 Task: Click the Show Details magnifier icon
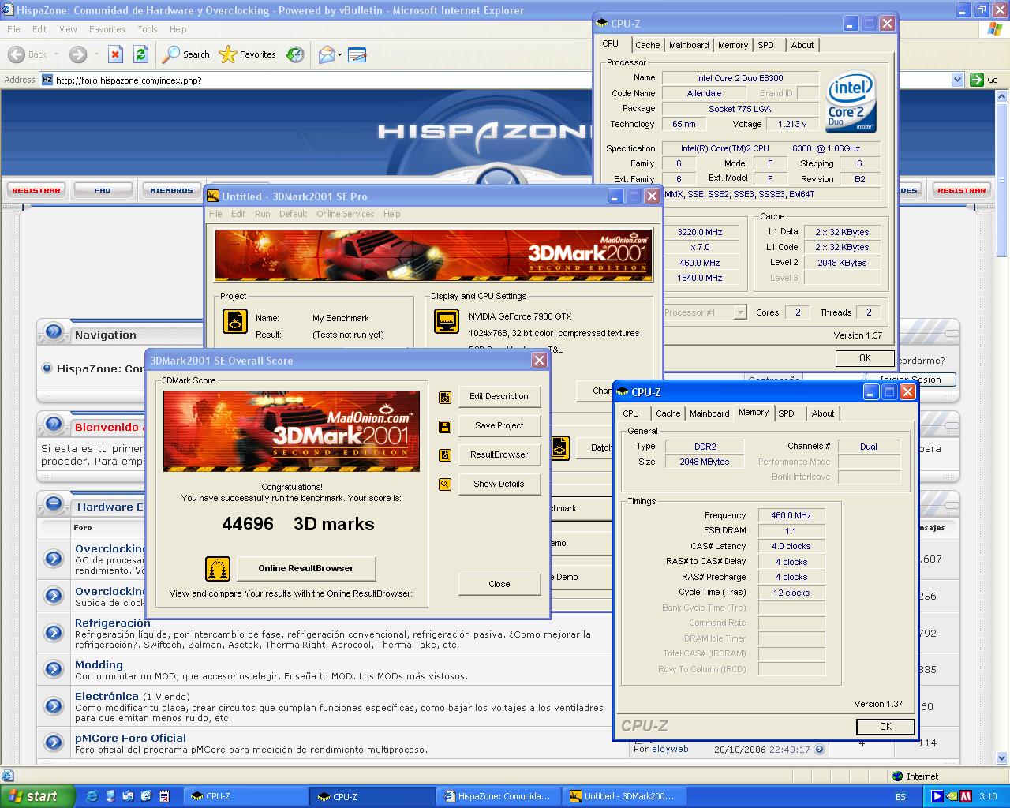point(445,484)
